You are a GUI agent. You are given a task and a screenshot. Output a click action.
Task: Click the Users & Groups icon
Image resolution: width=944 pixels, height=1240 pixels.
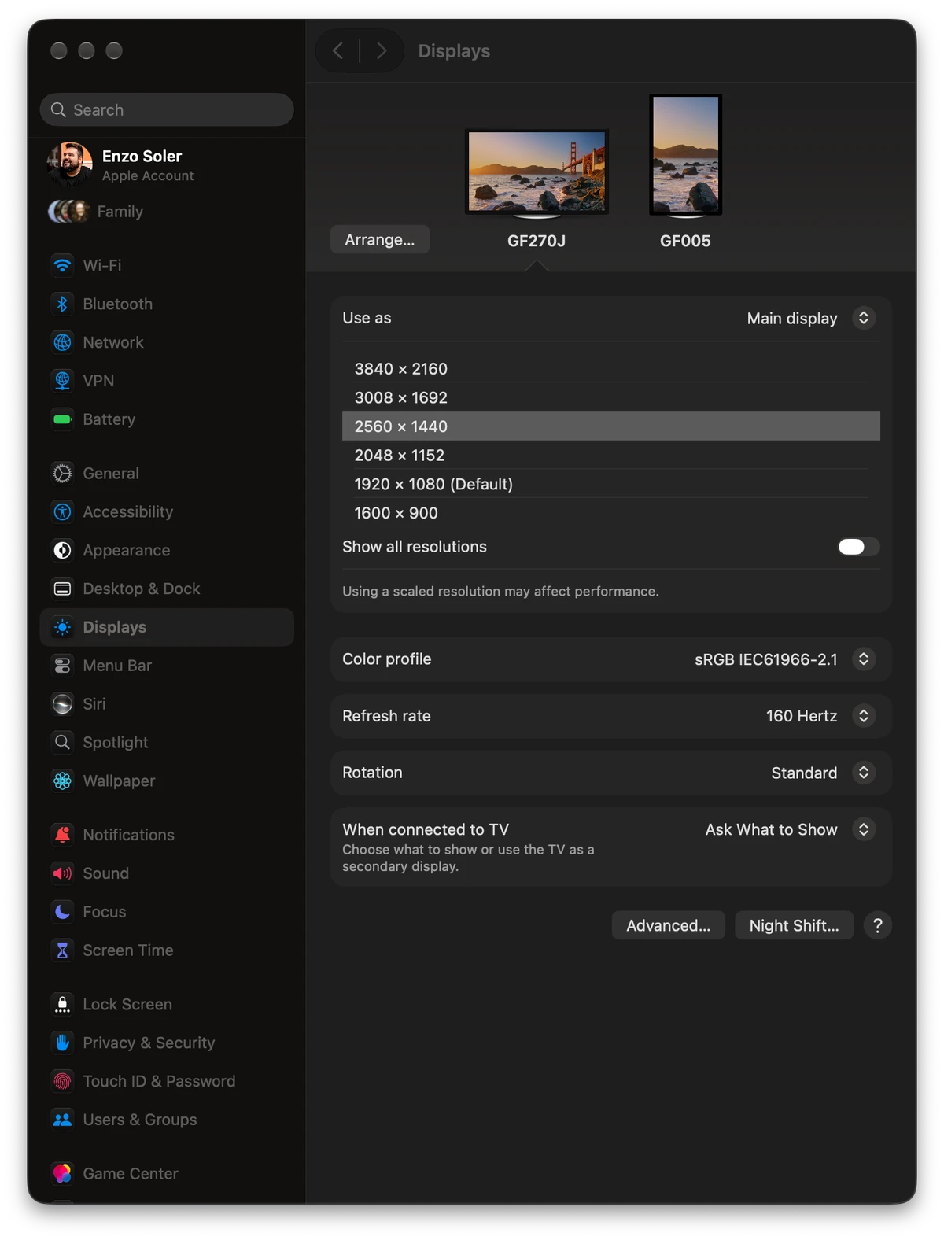pos(62,1120)
